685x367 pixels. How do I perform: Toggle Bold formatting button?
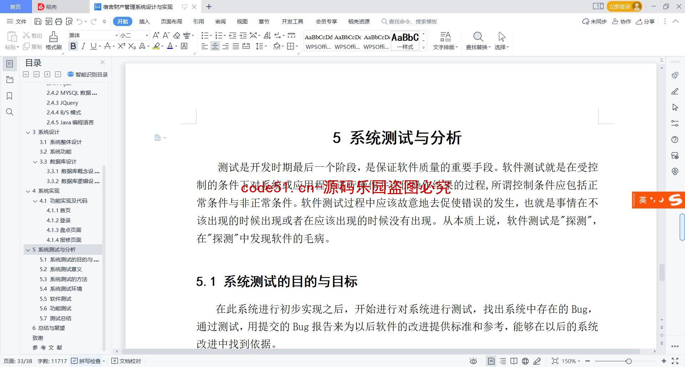(x=73, y=46)
